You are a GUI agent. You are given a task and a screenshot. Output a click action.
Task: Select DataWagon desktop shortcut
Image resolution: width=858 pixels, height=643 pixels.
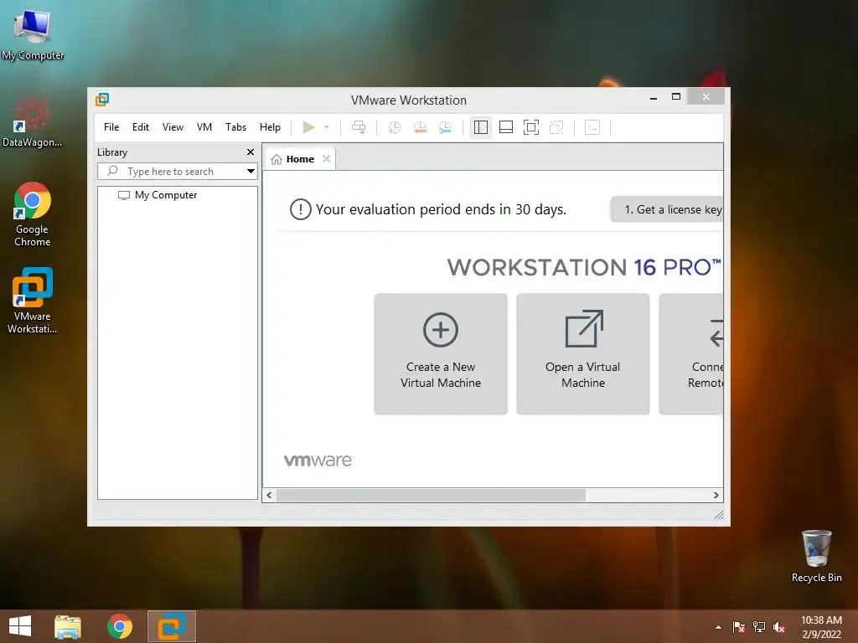pos(33,121)
